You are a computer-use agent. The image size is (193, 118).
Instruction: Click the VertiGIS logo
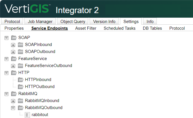coord(28,9)
